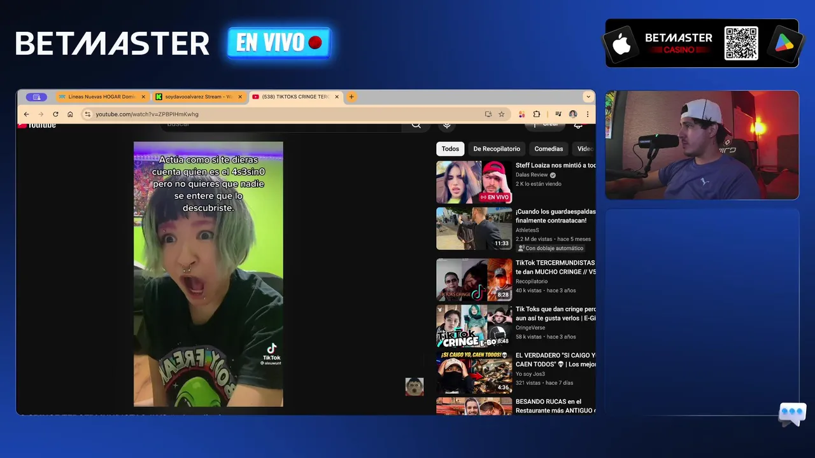This screenshot has width=815, height=458.
Task: Open the BESANDO RUCAS video thumbnail
Action: click(474, 406)
